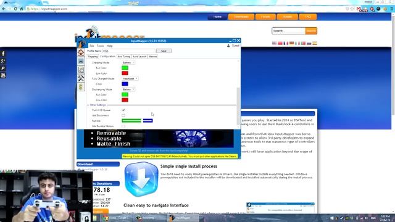Toggle the Flush HID Queue checkbox

click(123, 110)
